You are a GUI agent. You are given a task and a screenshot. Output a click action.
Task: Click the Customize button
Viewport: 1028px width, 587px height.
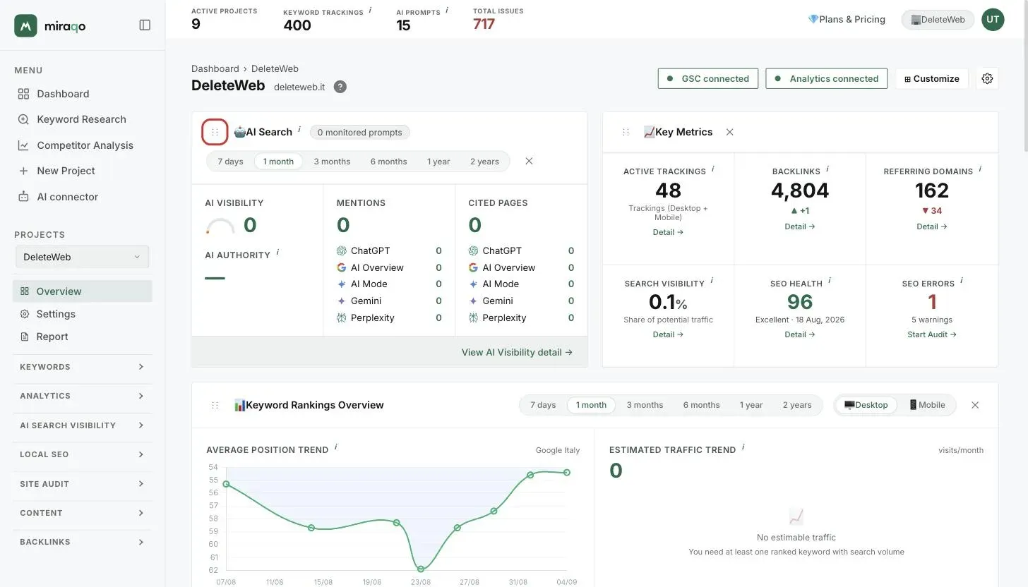click(x=932, y=78)
